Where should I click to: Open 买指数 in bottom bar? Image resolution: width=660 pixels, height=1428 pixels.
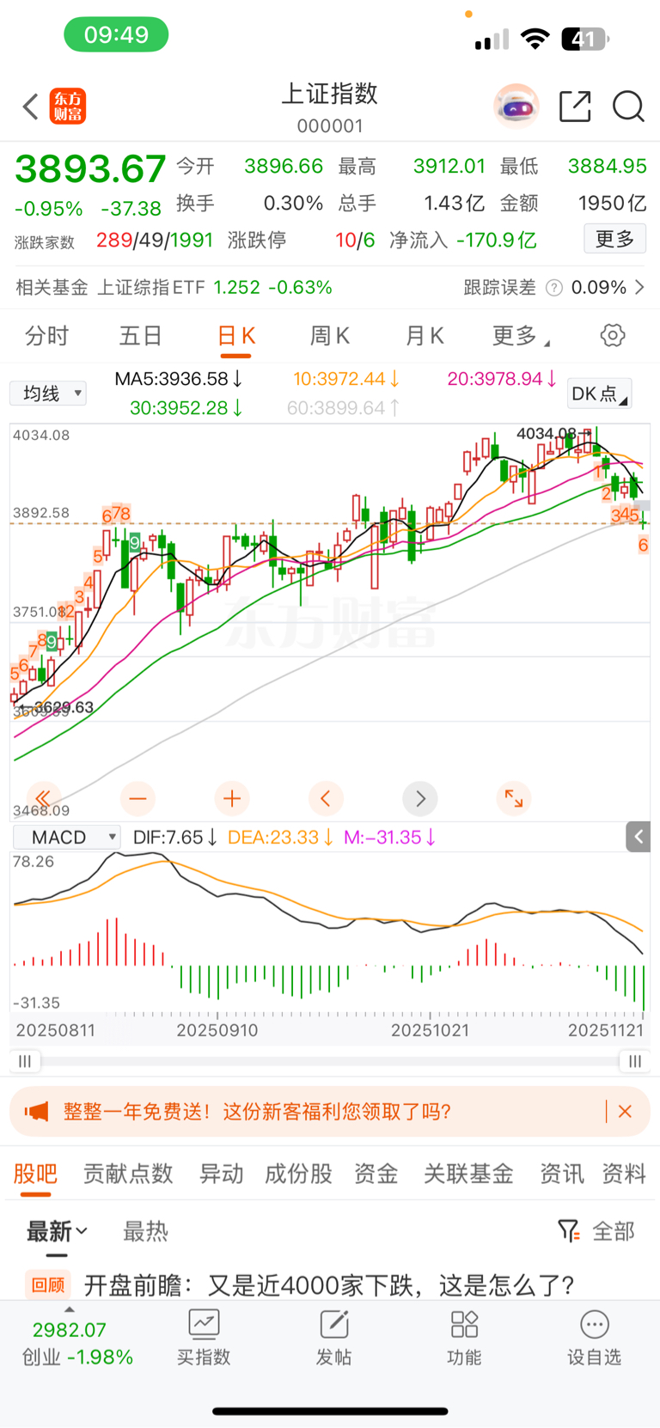point(204,1337)
